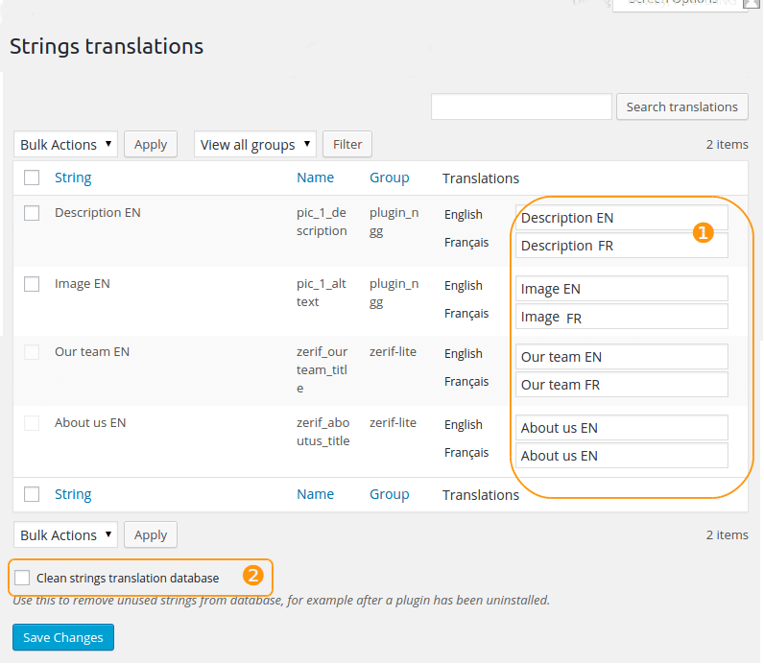This screenshot has width=764, height=664.
Task: Toggle the select-all checkbox in header
Action: [x=32, y=178]
